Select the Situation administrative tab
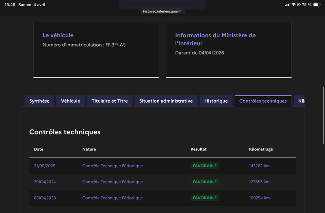325x213 pixels. click(166, 101)
